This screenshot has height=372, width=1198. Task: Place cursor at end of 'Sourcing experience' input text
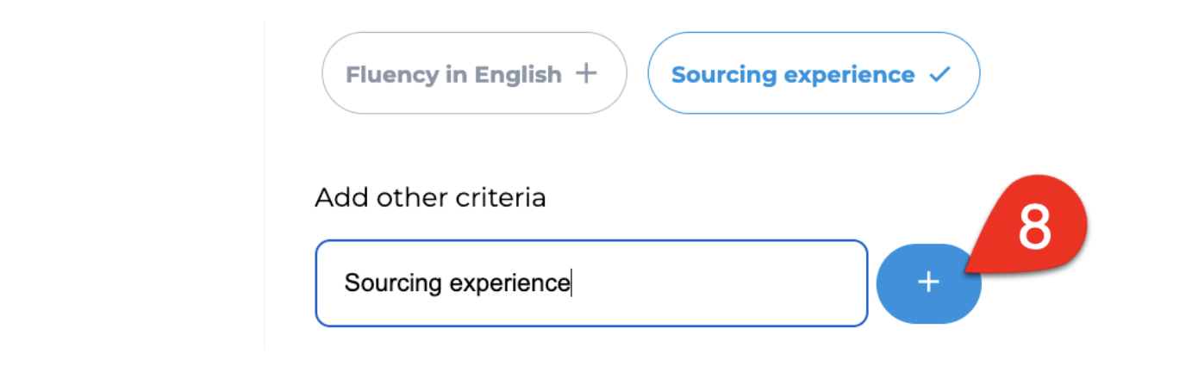571,283
